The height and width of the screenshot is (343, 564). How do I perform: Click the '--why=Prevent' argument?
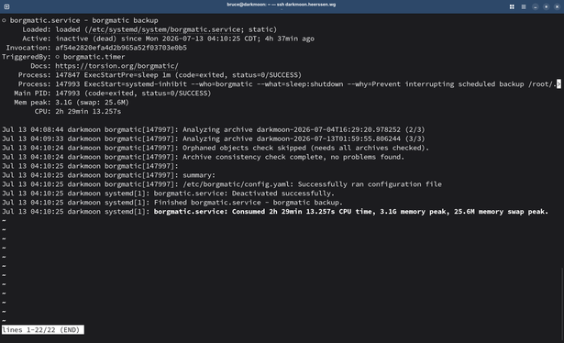374,84
